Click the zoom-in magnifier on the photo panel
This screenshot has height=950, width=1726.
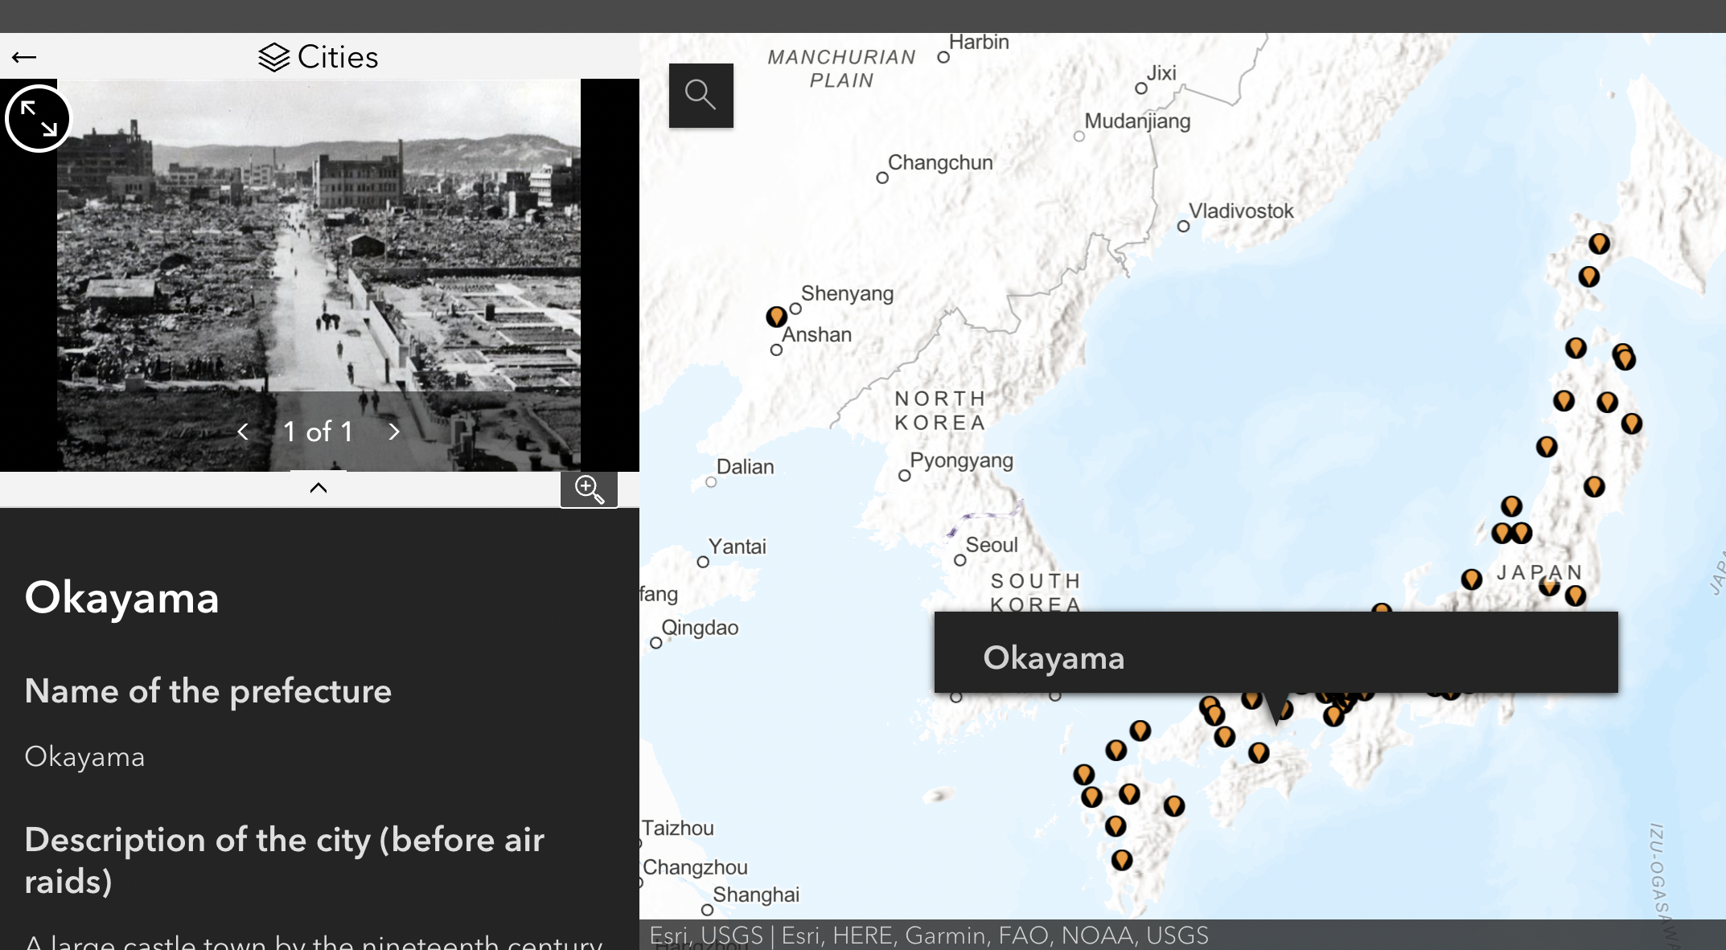coord(589,489)
